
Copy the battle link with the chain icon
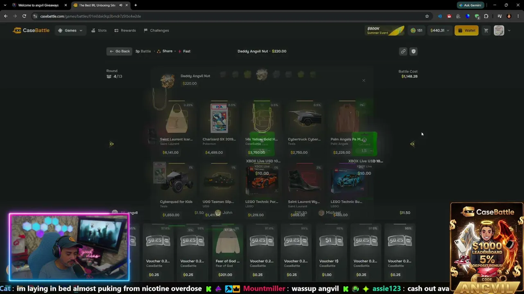pyautogui.click(x=403, y=51)
